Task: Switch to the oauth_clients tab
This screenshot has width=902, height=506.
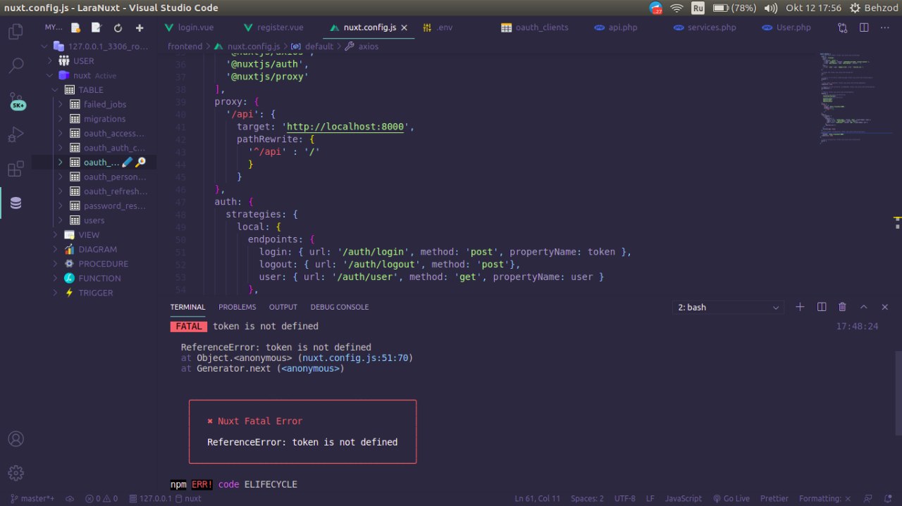Action: (x=541, y=27)
